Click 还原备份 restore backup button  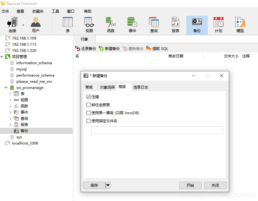(85, 48)
